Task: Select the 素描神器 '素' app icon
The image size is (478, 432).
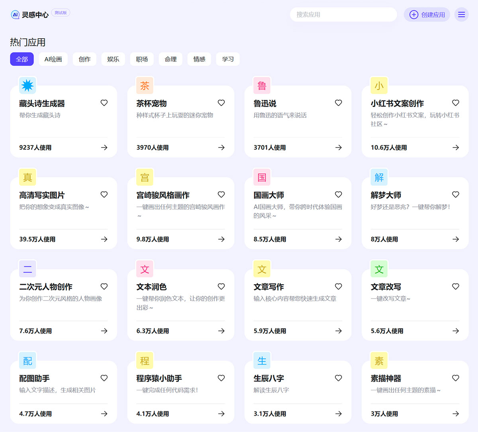Action: [x=379, y=360]
